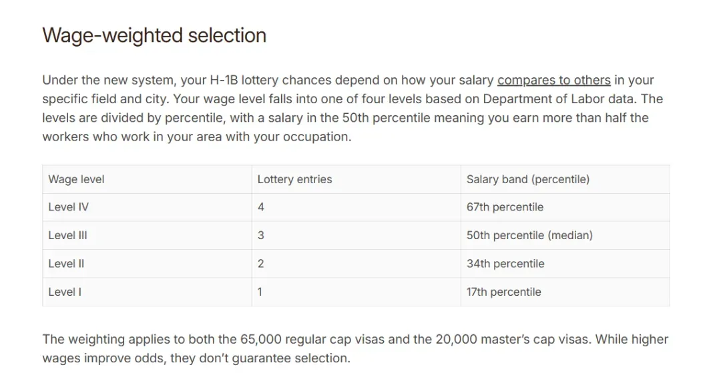Image resolution: width=721 pixels, height=375 pixels.
Task: Click the lottery entries value for Level II
Action: [x=261, y=264]
